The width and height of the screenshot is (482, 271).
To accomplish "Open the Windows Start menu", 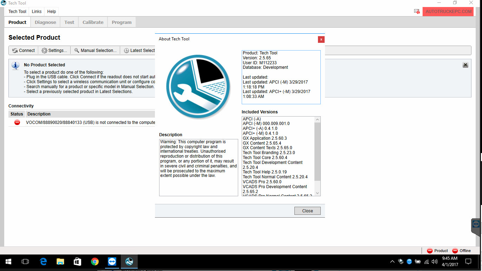I will click(8, 262).
